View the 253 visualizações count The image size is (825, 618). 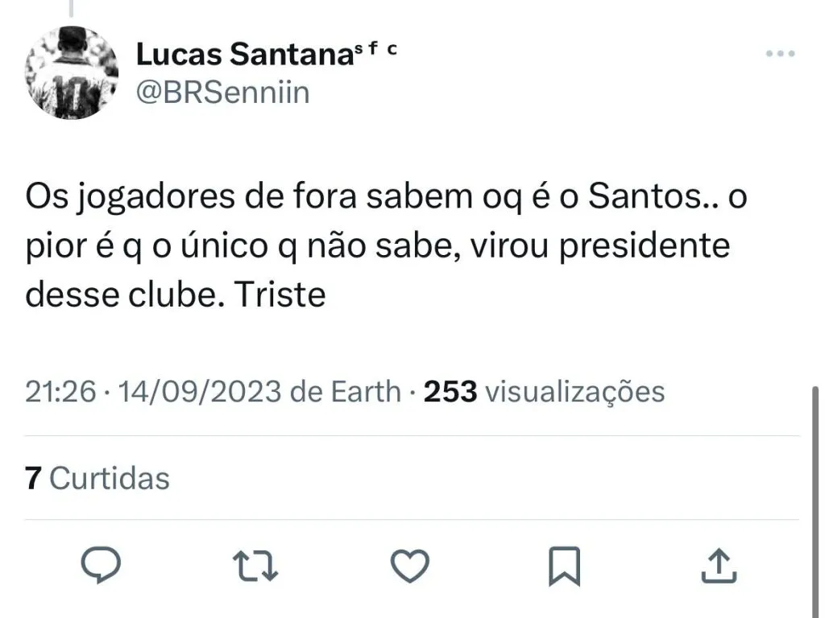coord(544,392)
